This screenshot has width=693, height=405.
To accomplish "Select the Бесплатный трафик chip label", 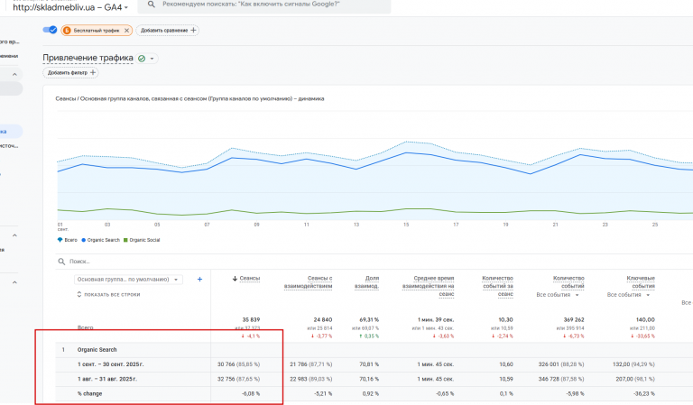I will 97,31.
